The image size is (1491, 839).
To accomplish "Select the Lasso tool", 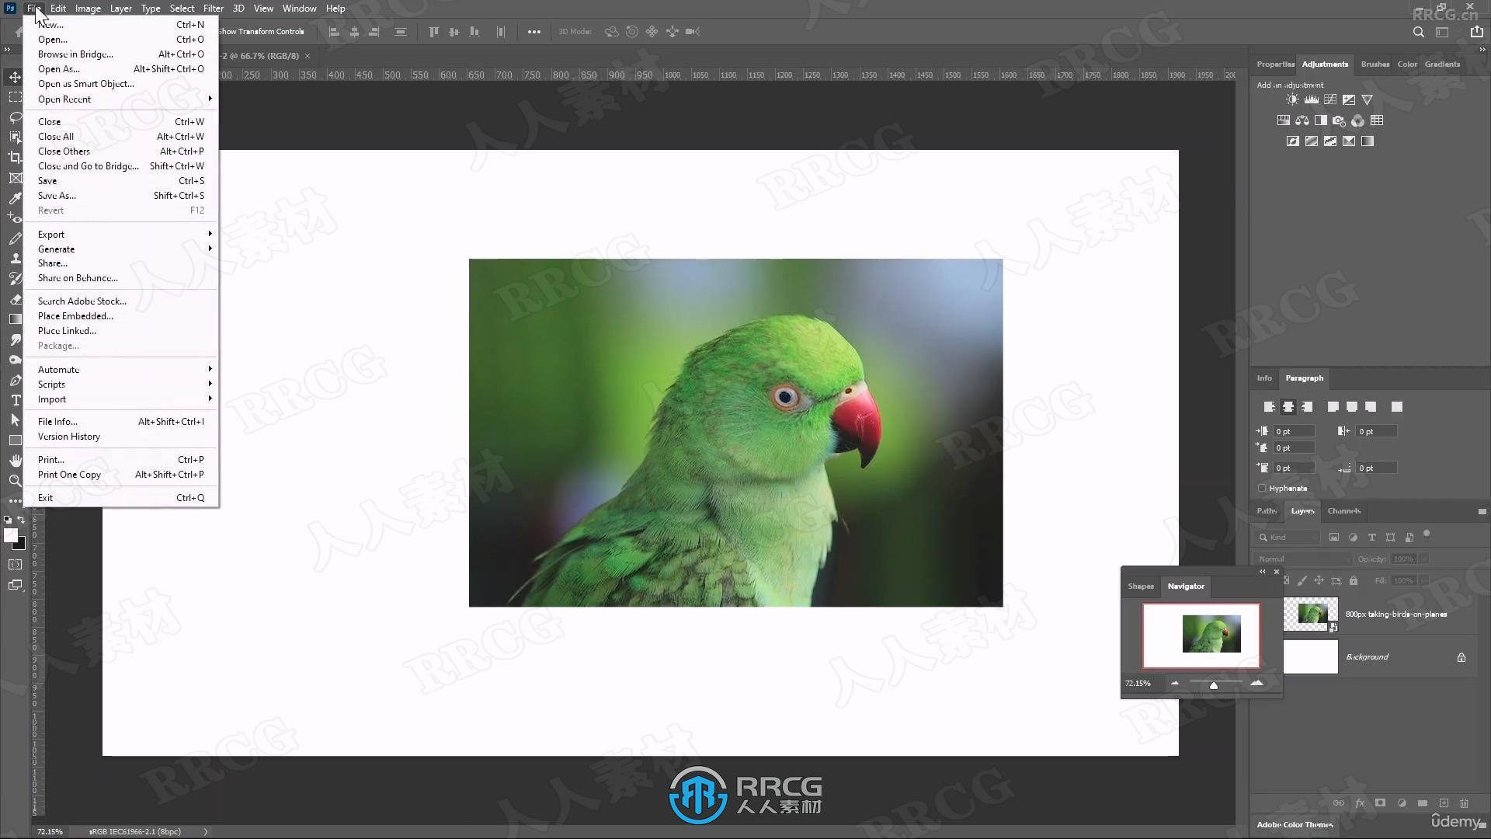I will tap(15, 117).
